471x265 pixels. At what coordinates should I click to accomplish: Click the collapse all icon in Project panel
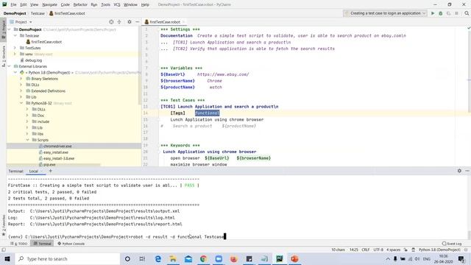(x=119, y=22)
